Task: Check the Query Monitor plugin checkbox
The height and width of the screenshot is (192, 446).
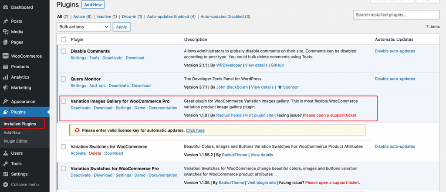Action: tap(64, 79)
